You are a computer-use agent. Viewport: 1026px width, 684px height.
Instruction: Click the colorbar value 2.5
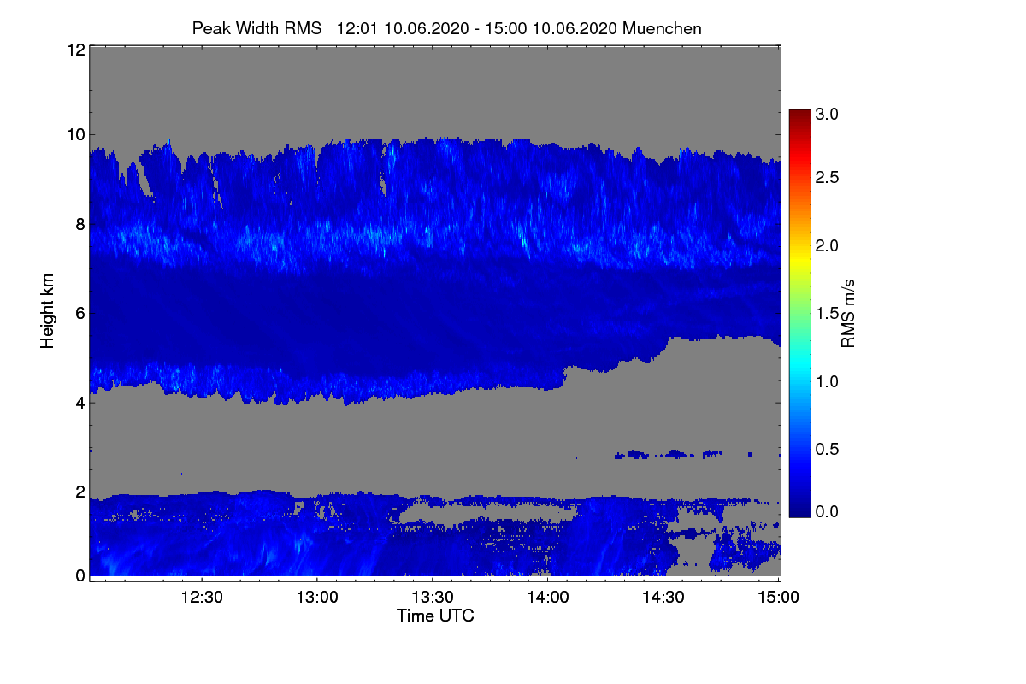(x=828, y=177)
